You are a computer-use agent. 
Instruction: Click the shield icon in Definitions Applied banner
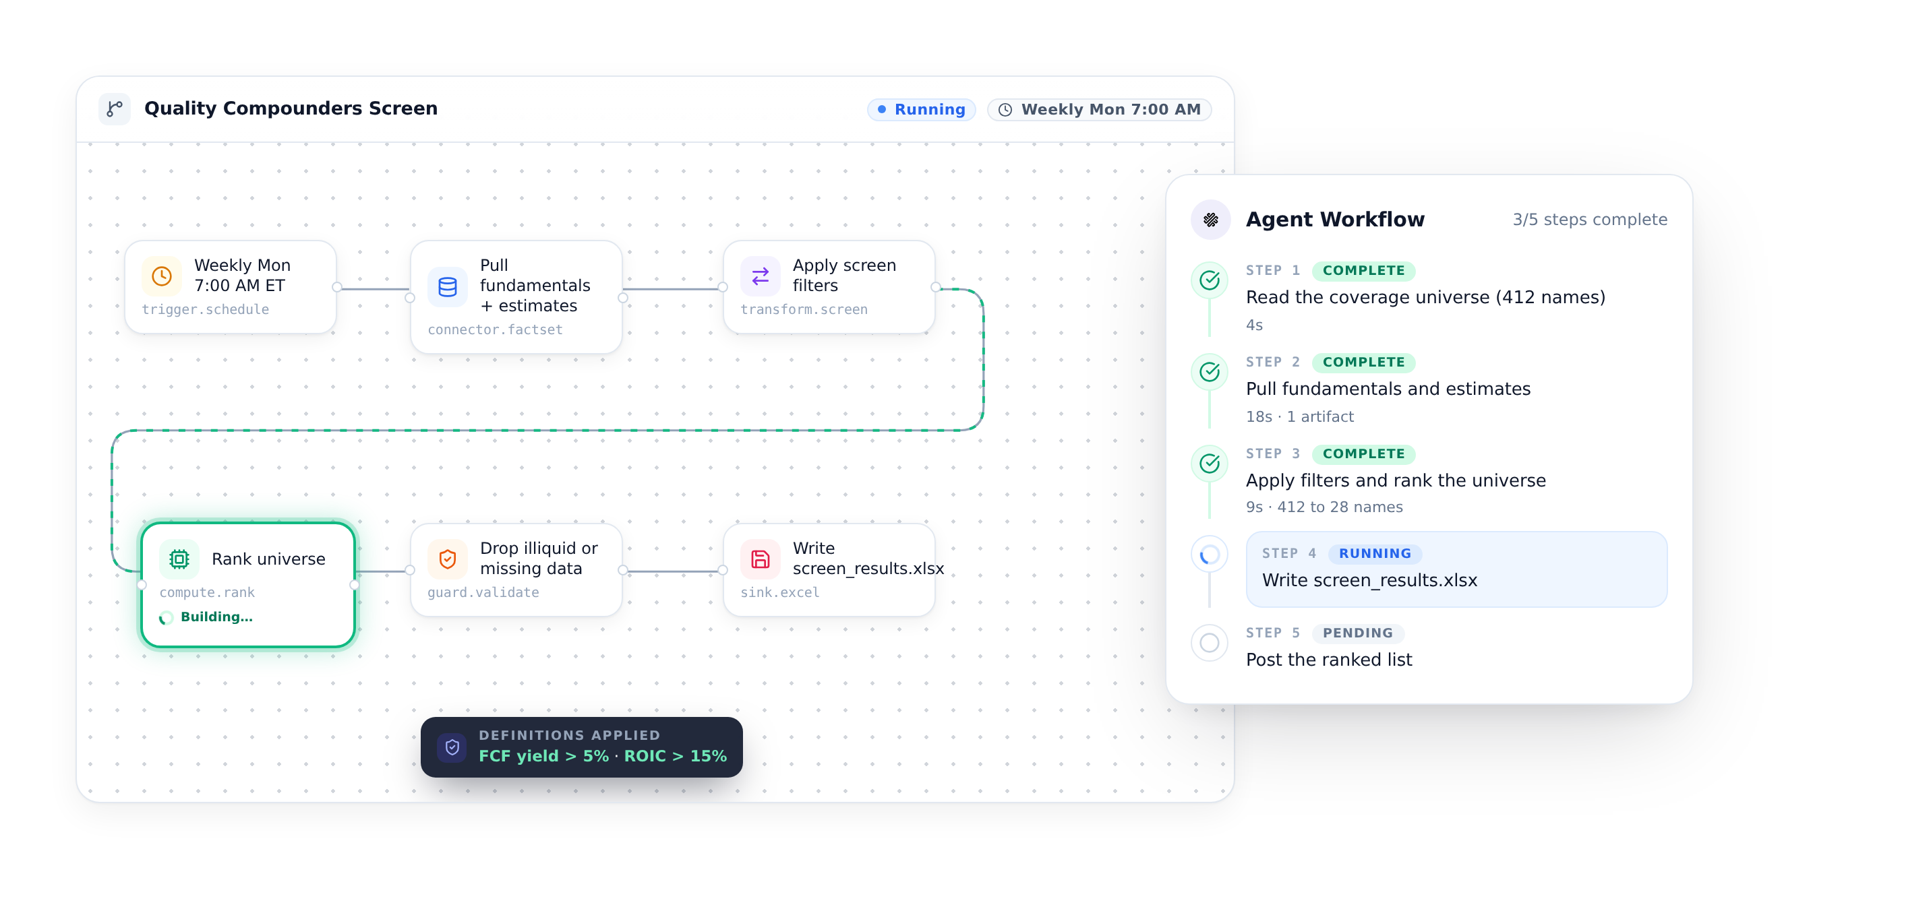[452, 747]
